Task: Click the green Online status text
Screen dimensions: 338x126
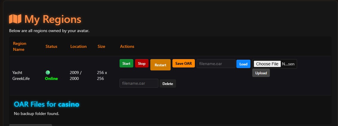Action: pyautogui.click(x=51, y=78)
